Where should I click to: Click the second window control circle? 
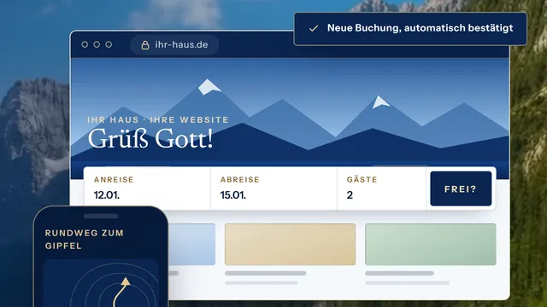[x=97, y=44]
